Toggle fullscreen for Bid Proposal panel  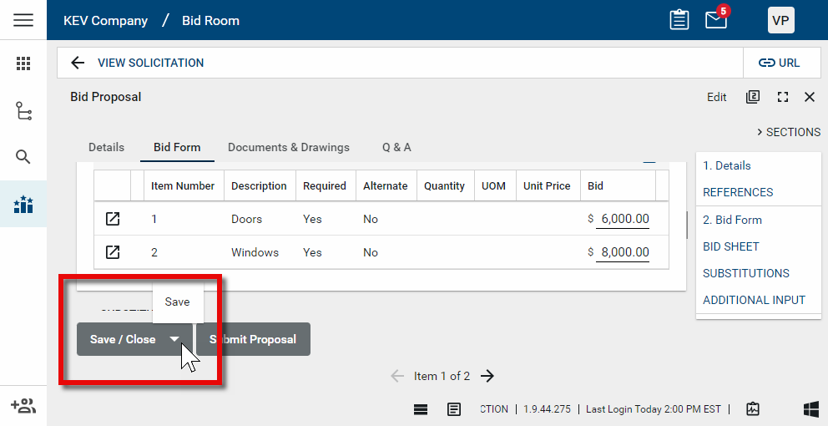pyautogui.click(x=782, y=97)
